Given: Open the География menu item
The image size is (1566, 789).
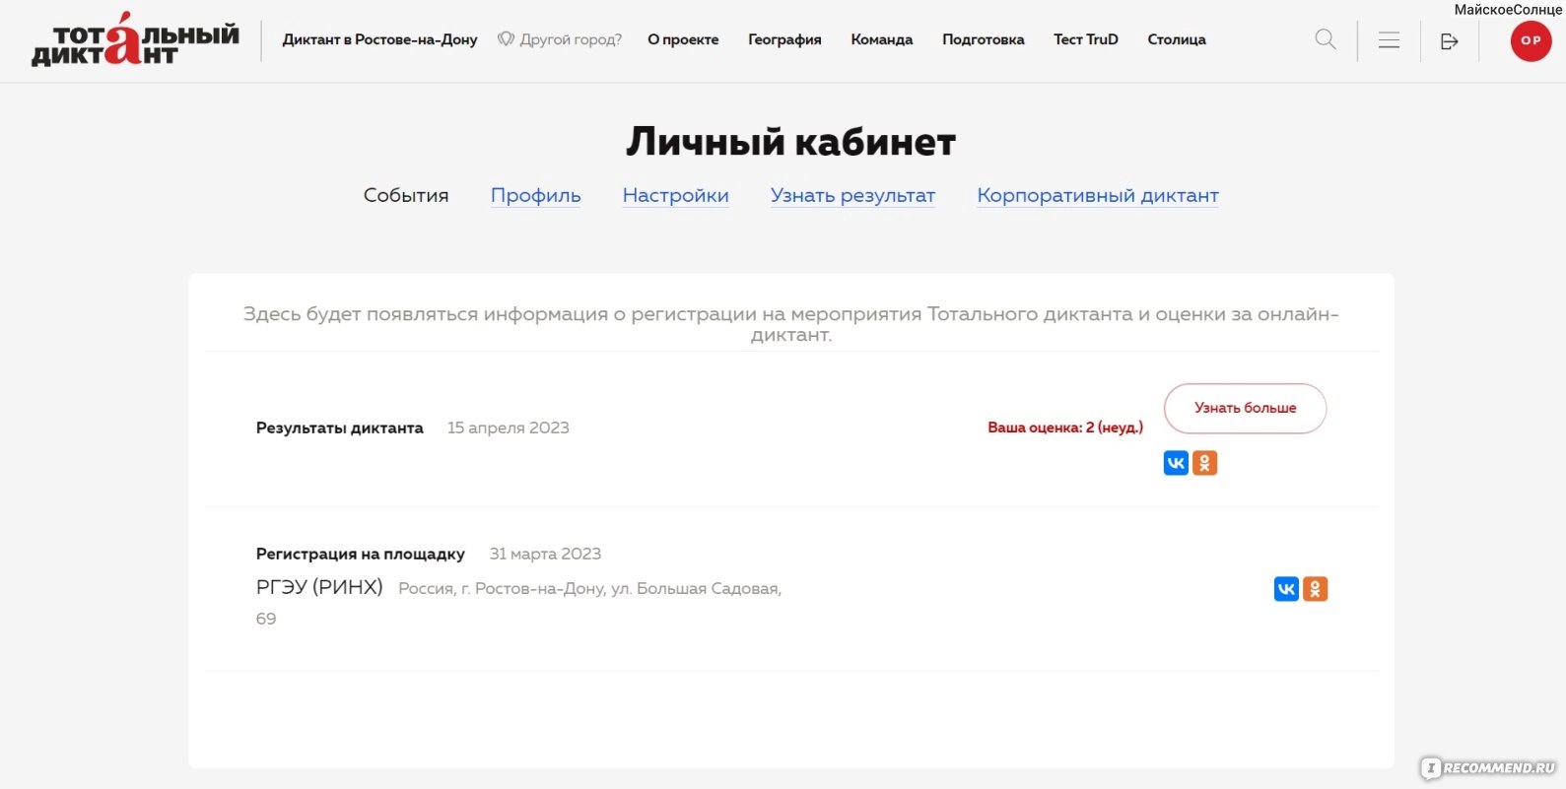Looking at the screenshot, I should tap(784, 39).
